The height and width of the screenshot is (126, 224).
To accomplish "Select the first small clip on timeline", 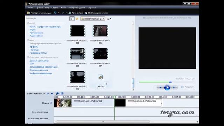I will 57,103.
